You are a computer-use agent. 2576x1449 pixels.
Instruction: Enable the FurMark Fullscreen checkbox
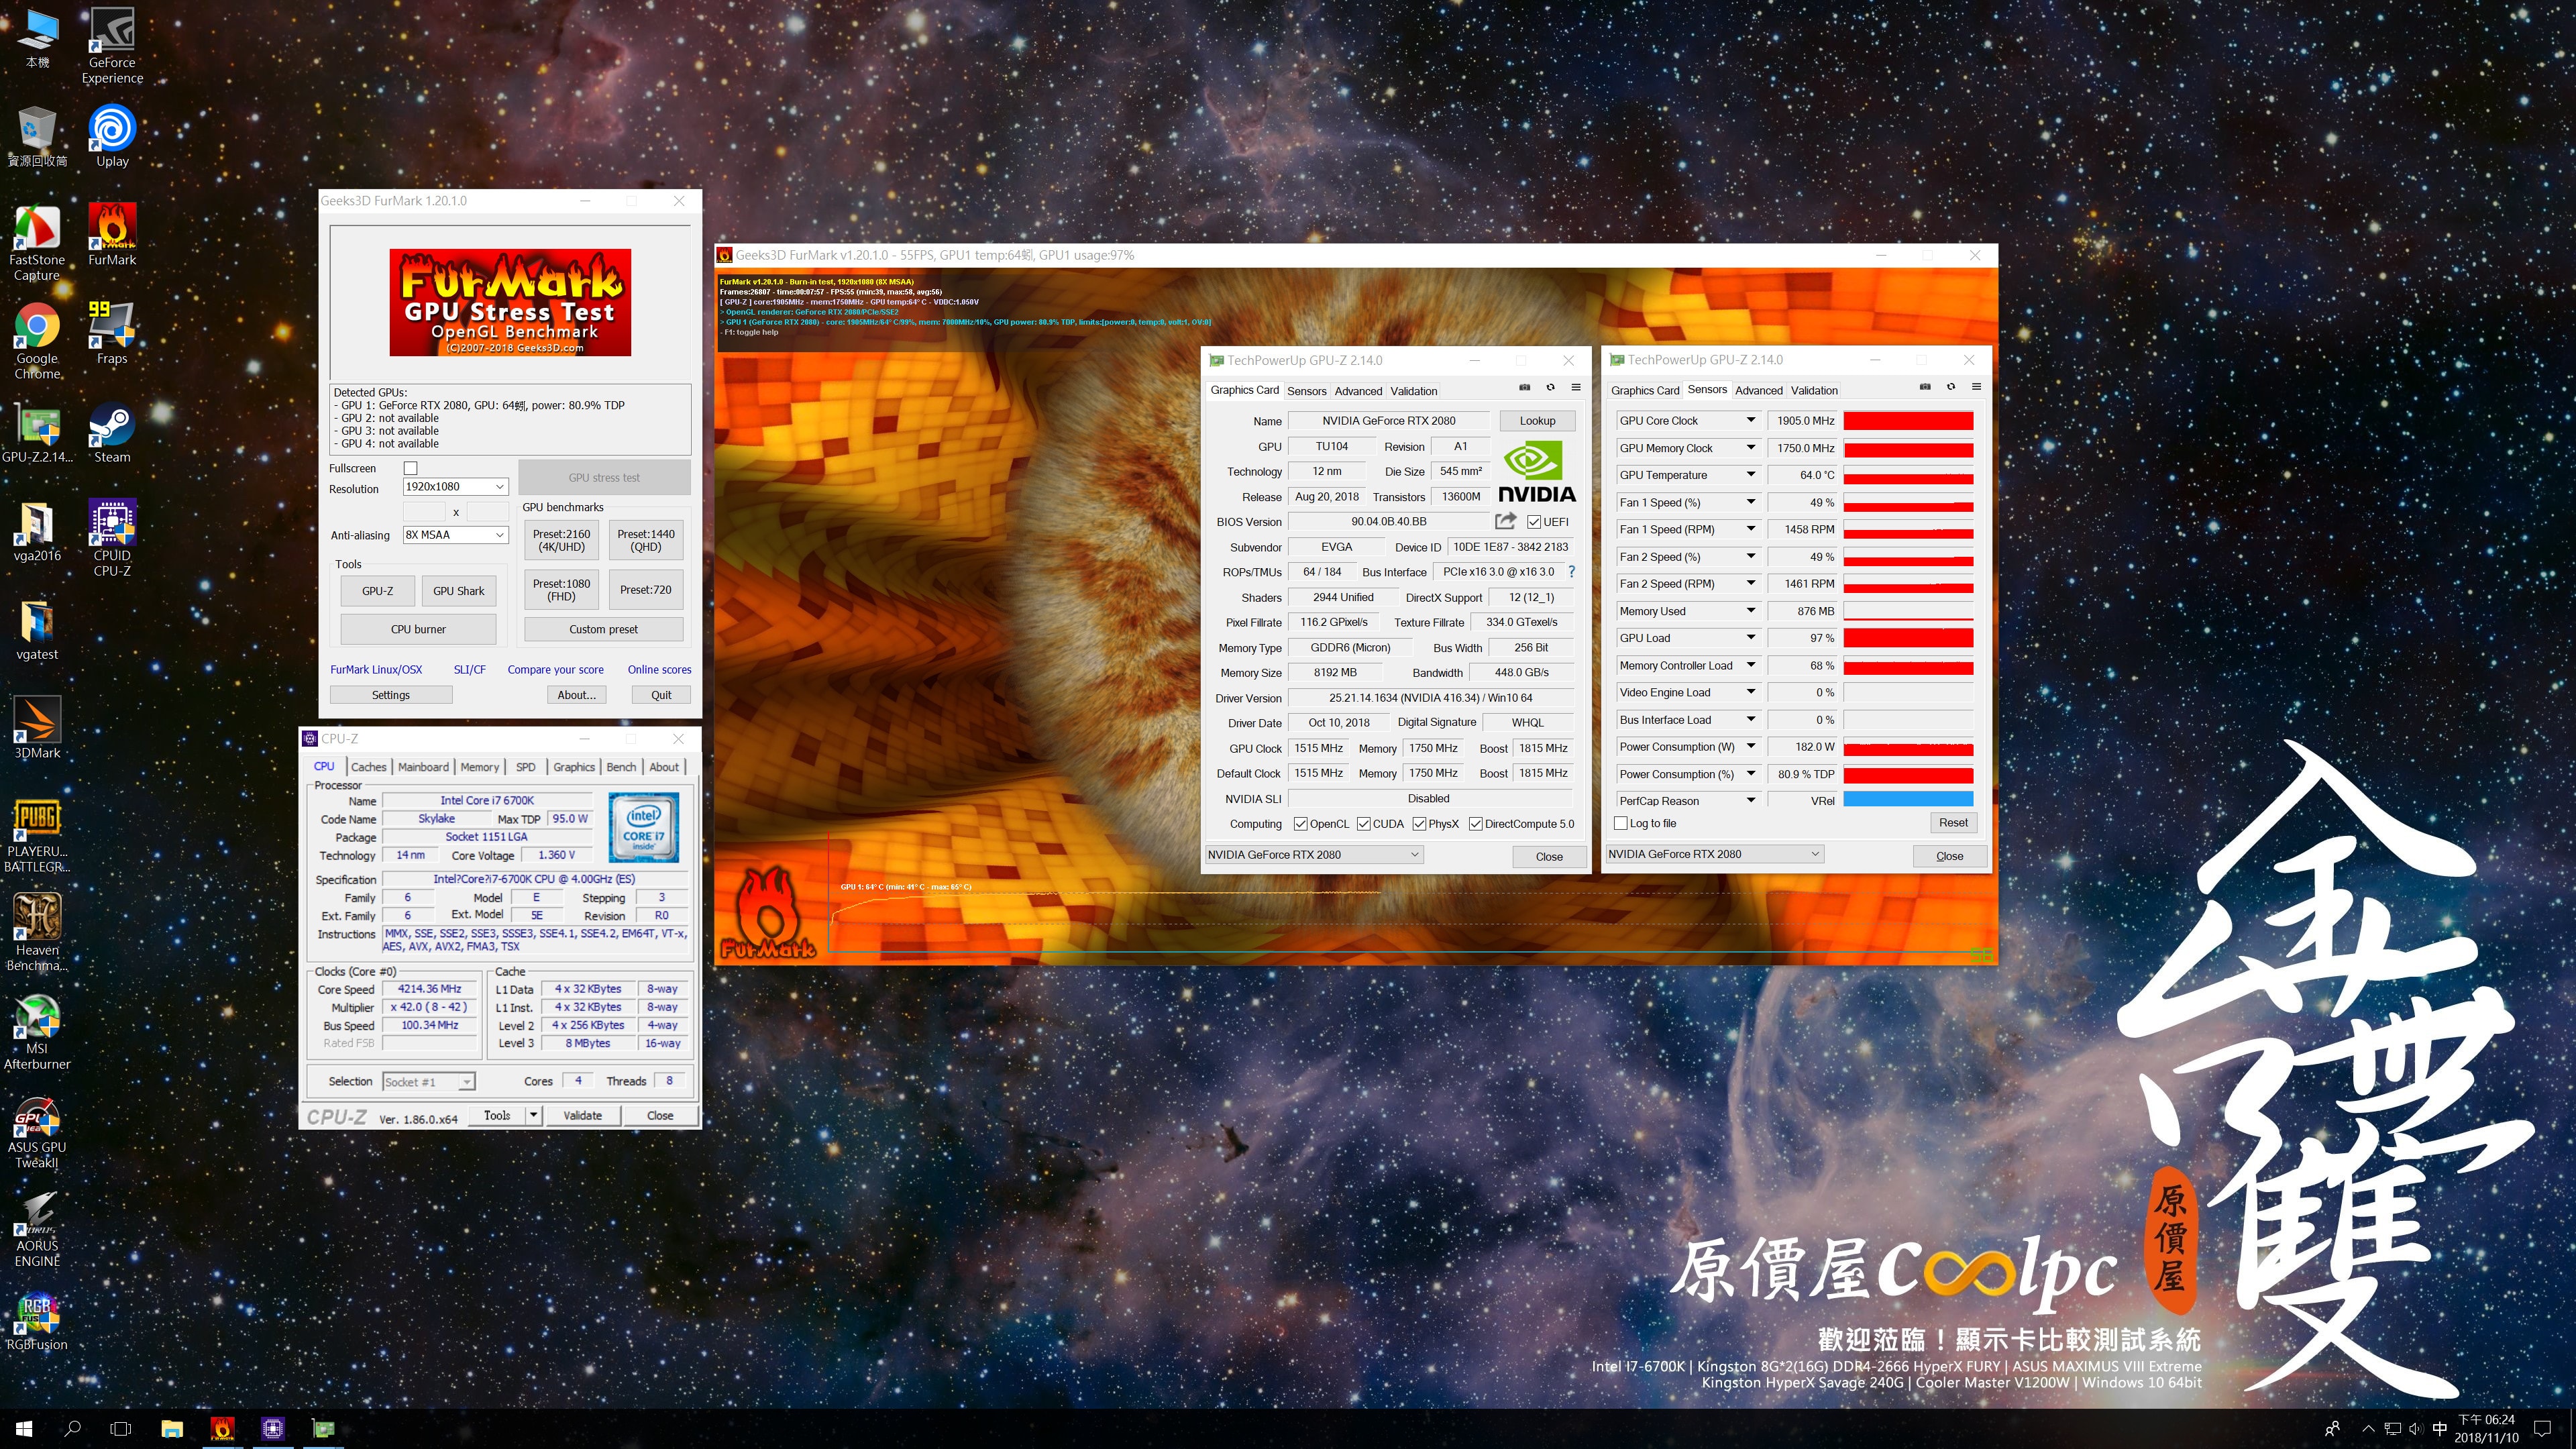click(x=410, y=468)
